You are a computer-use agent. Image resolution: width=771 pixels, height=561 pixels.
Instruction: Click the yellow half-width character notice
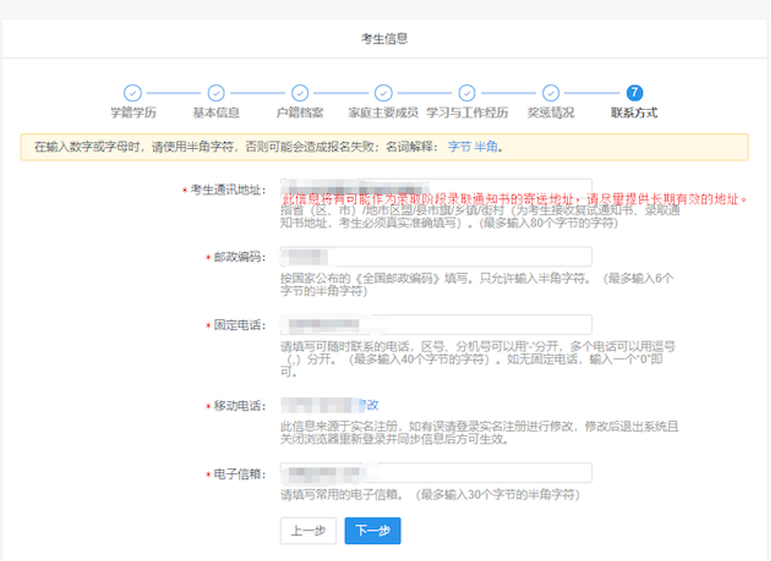tap(385, 147)
